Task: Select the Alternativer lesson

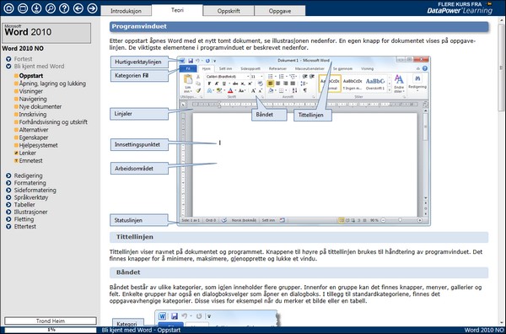Action: pos(34,130)
